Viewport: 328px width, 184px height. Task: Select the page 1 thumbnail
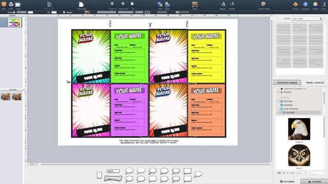coord(15,22)
